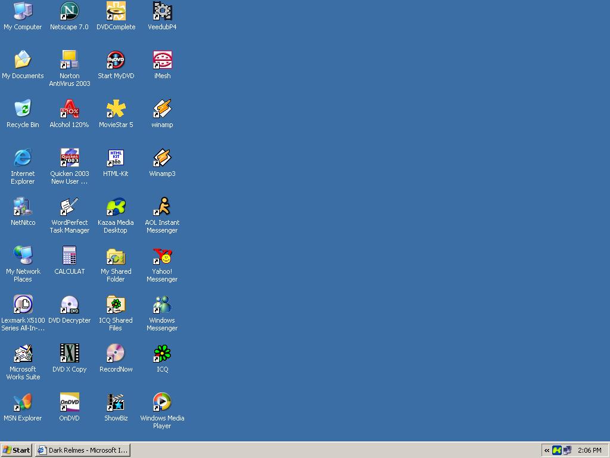Viewport: 610px width, 458px height.
Task: Click the Kazaa tray icon
Action: (557, 451)
